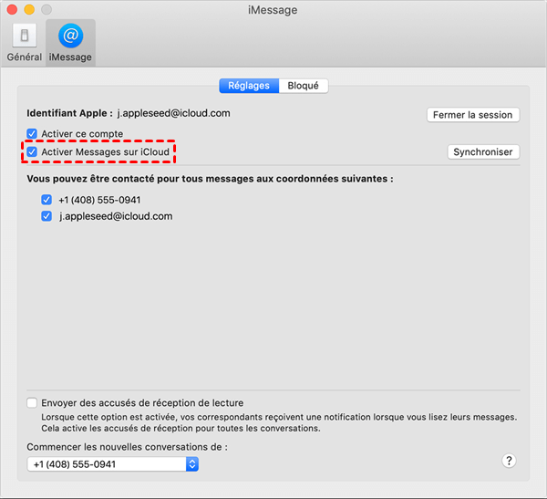The image size is (547, 499).
Task: Switch to the Bloqué tab
Action: tap(303, 86)
